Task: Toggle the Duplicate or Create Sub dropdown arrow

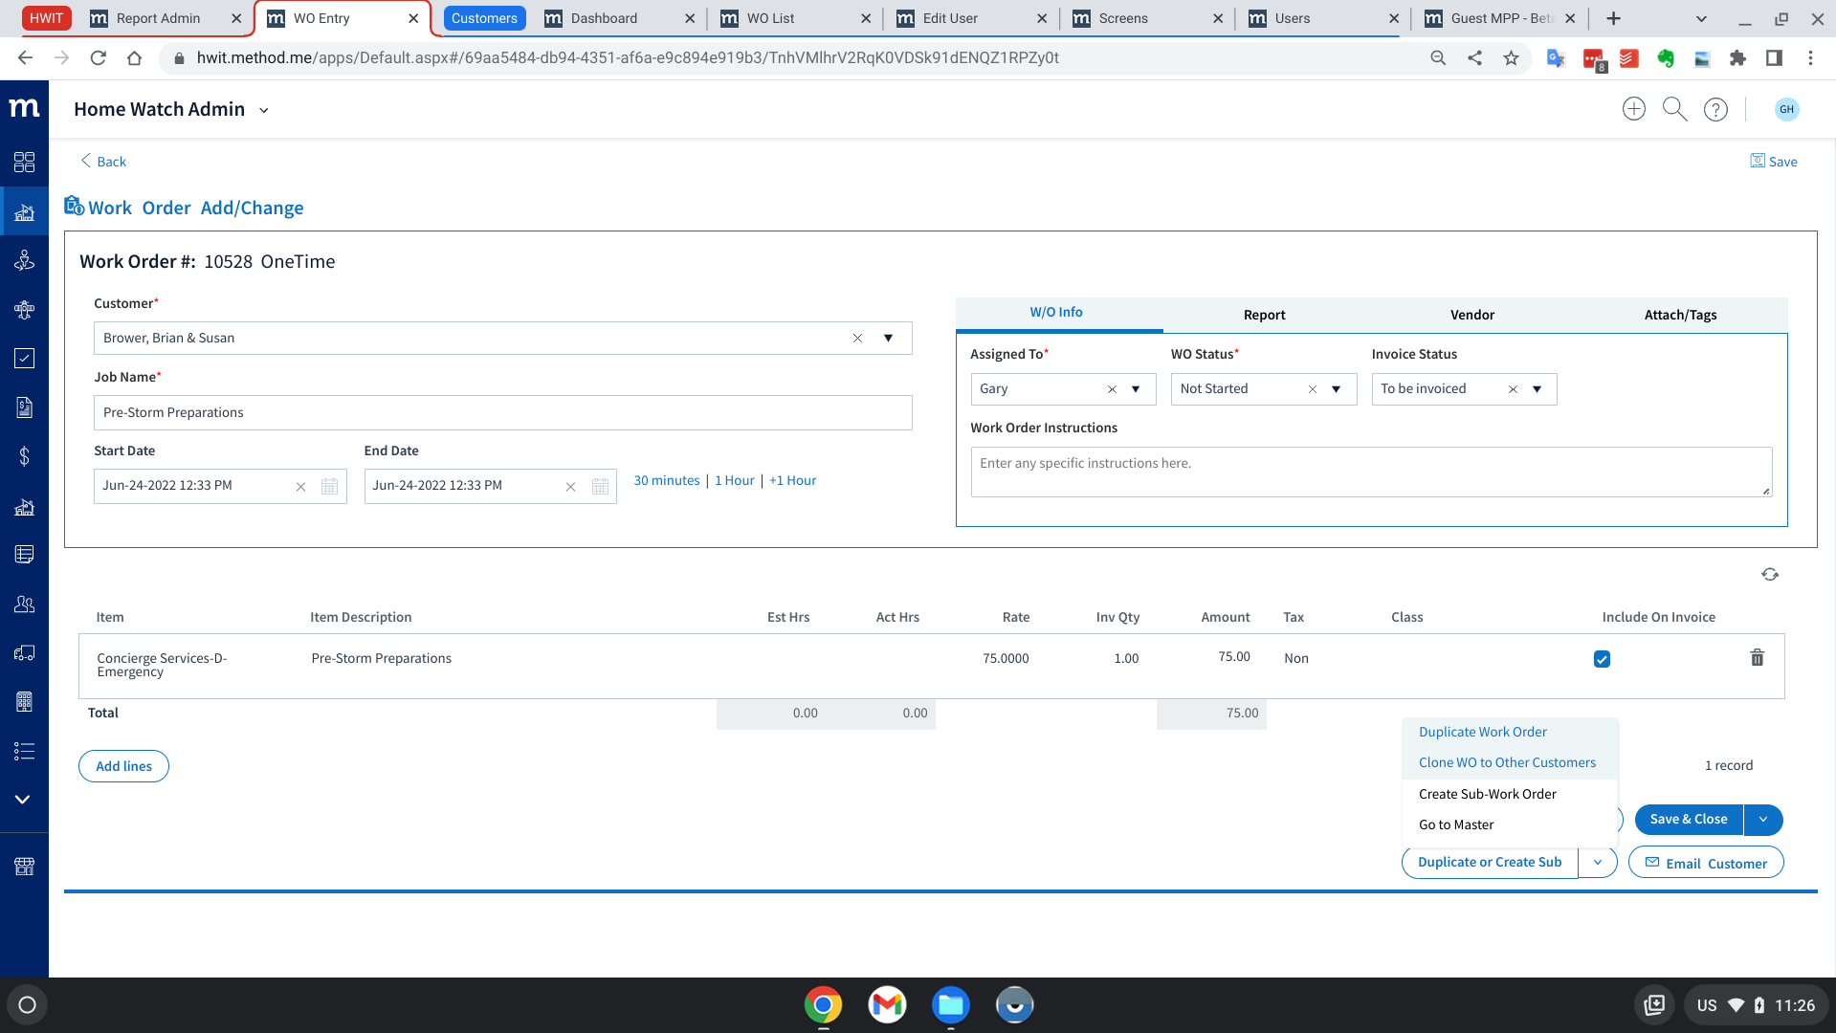Action: (1598, 862)
